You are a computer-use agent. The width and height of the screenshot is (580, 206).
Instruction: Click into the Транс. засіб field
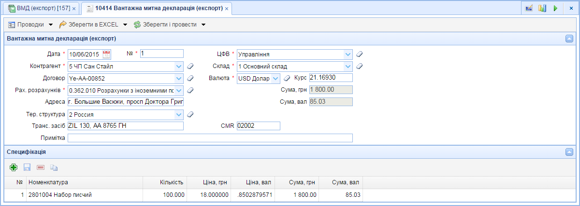[x=126, y=126]
